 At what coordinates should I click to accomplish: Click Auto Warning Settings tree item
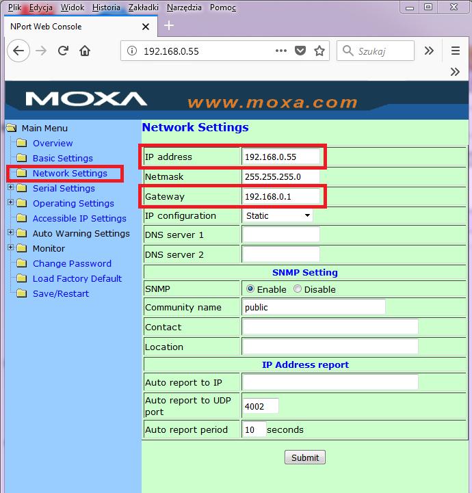(x=81, y=234)
